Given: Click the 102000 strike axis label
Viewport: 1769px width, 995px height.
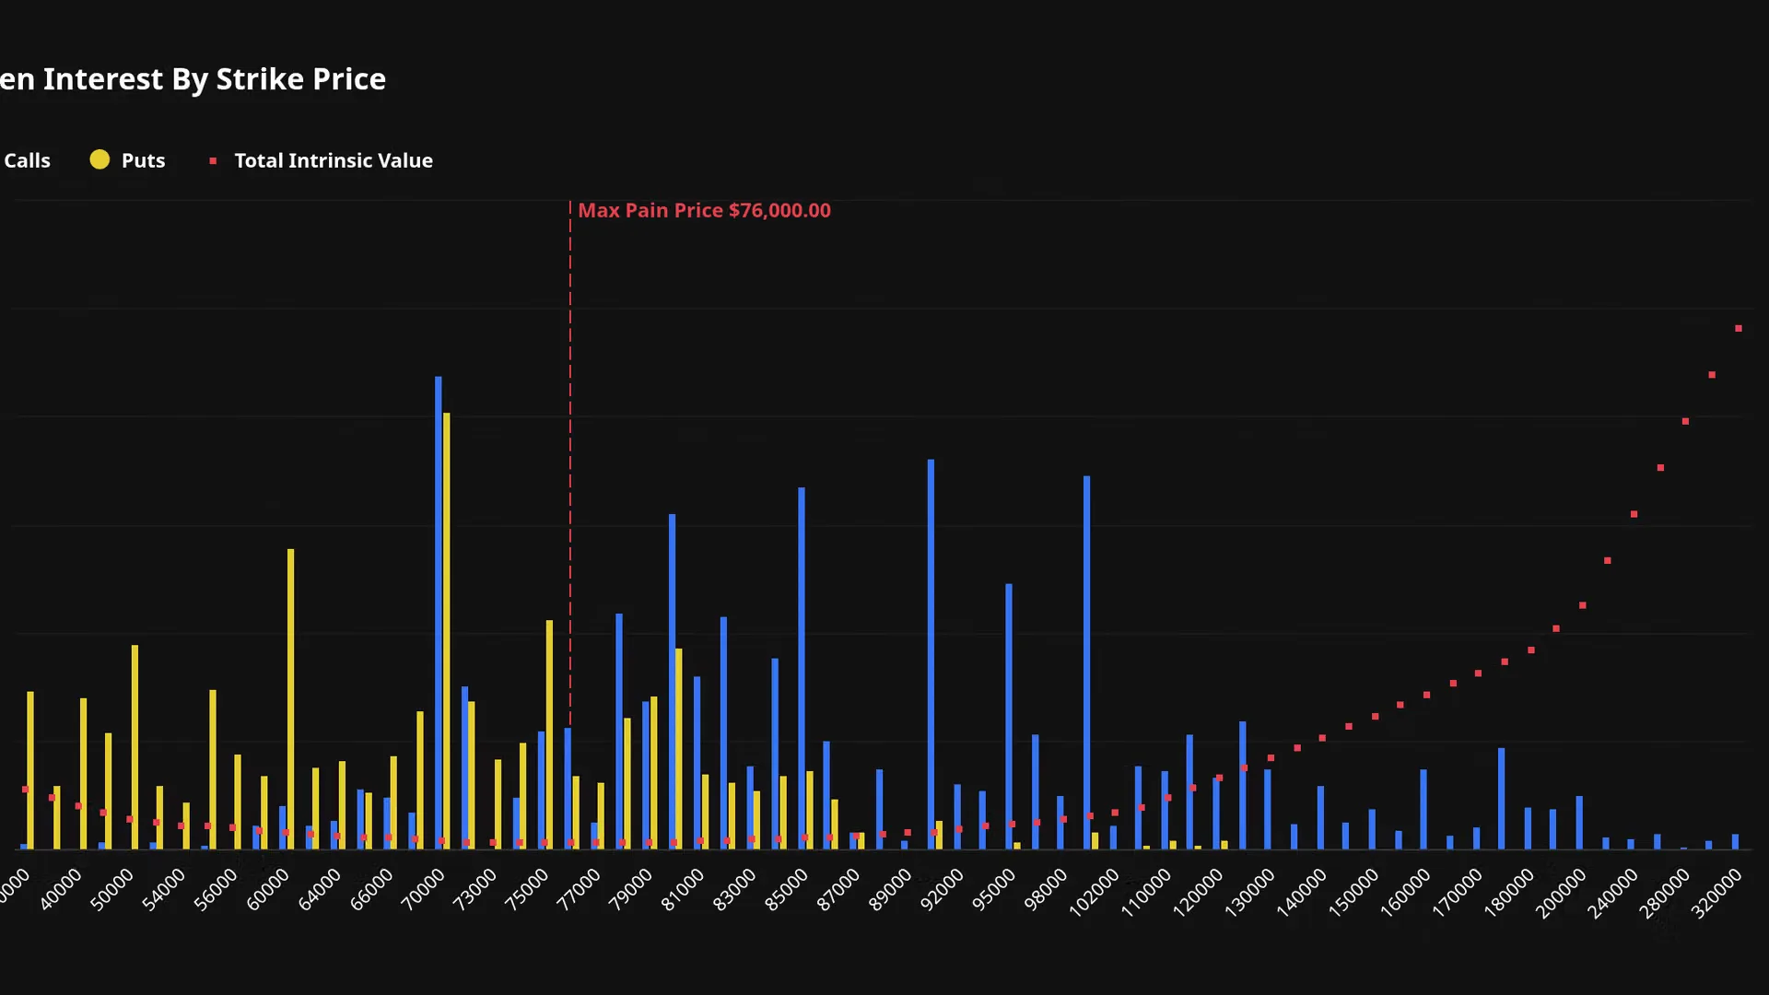Looking at the screenshot, I should 1095,893.
